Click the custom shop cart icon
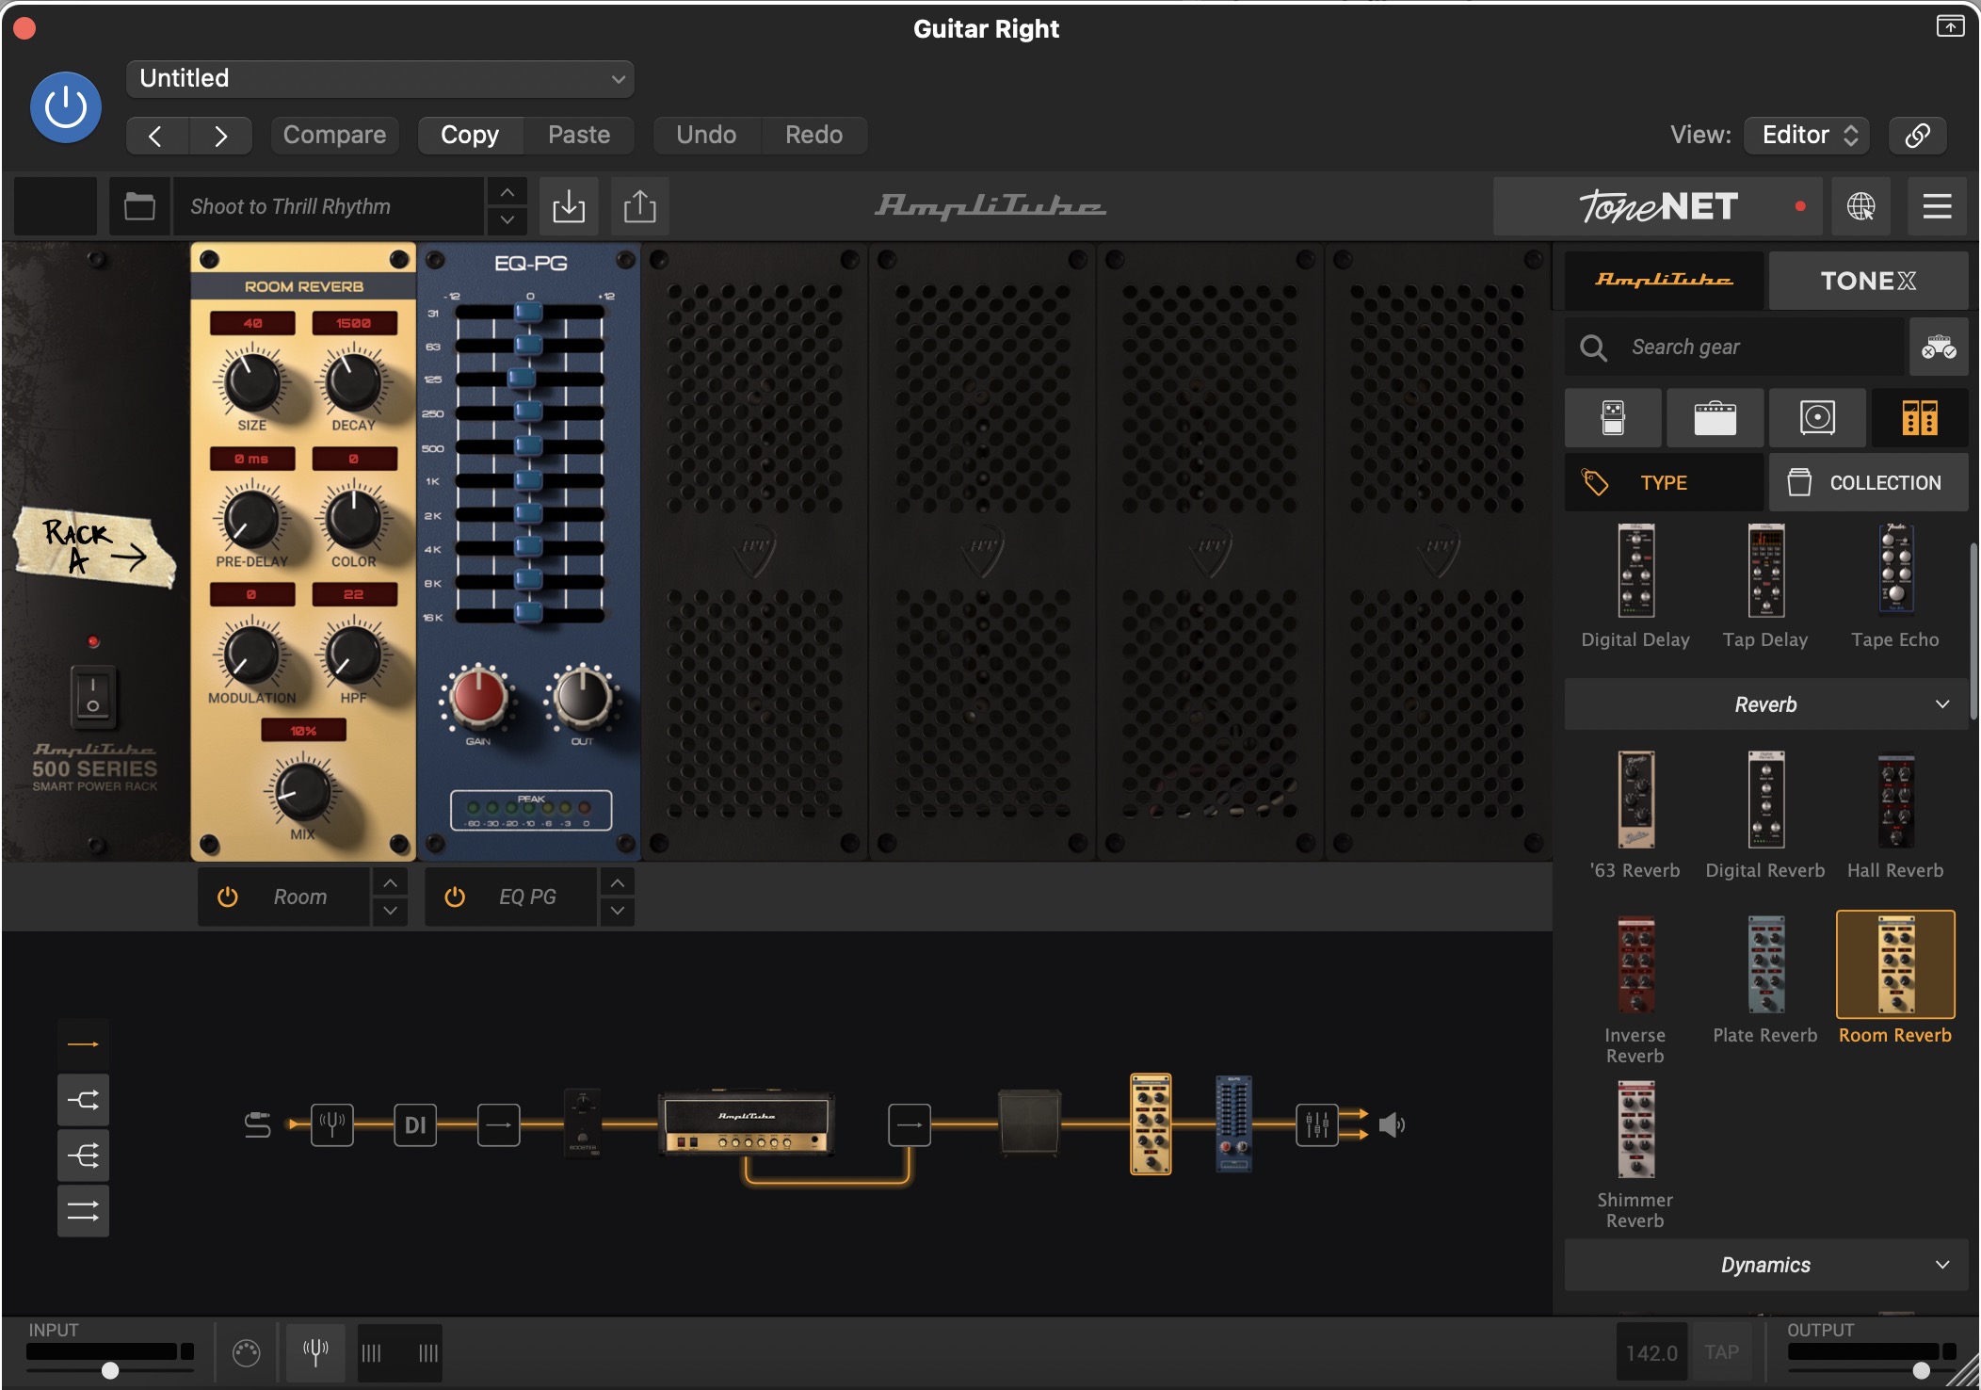 (1939, 347)
